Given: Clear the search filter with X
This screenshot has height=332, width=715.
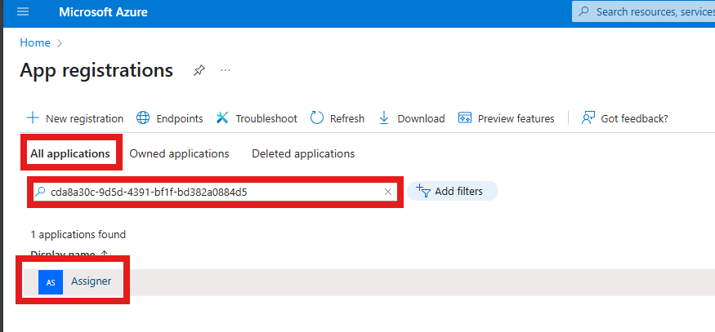Looking at the screenshot, I should pyautogui.click(x=388, y=193).
